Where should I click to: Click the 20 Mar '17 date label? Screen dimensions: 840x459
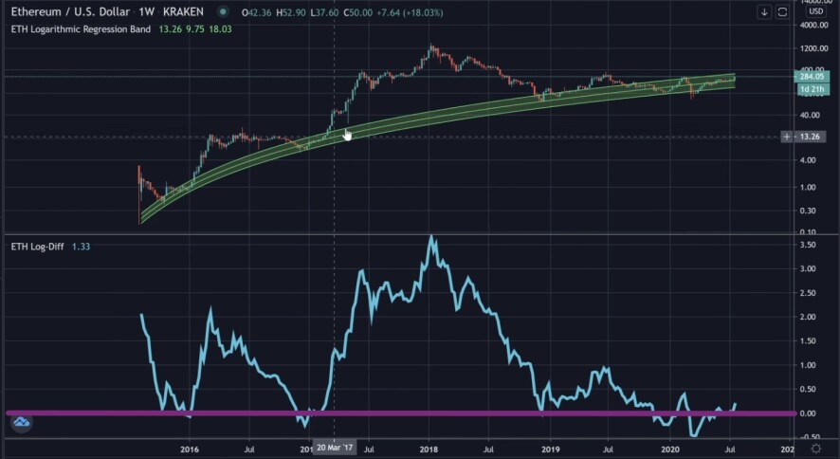click(335, 448)
